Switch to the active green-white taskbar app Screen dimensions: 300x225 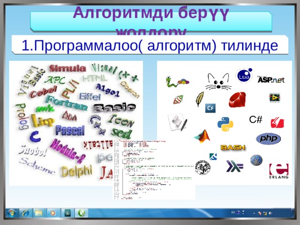[x=82, y=213]
